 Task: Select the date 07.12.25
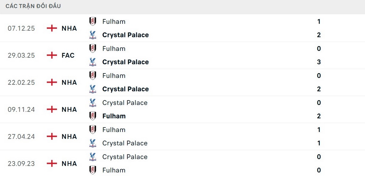pyautogui.click(x=21, y=28)
